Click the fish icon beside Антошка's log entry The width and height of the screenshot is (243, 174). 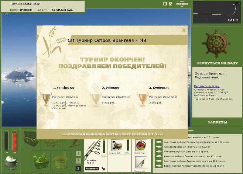[158, 156]
